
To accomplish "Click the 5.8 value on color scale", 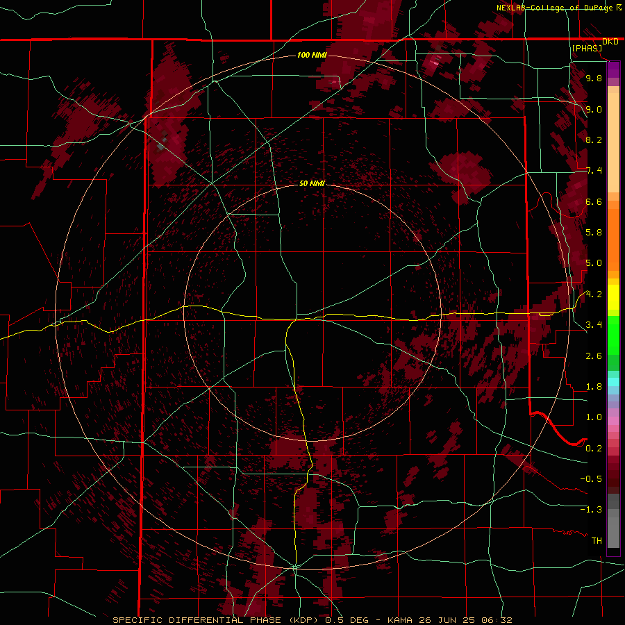I will click(x=594, y=233).
